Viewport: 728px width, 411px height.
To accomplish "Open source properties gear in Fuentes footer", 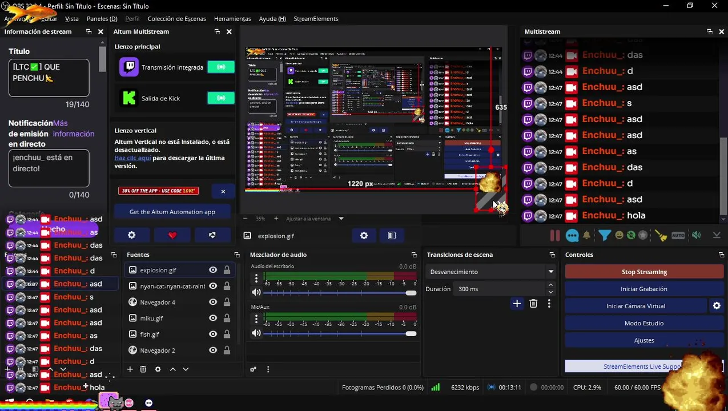I will click(158, 369).
